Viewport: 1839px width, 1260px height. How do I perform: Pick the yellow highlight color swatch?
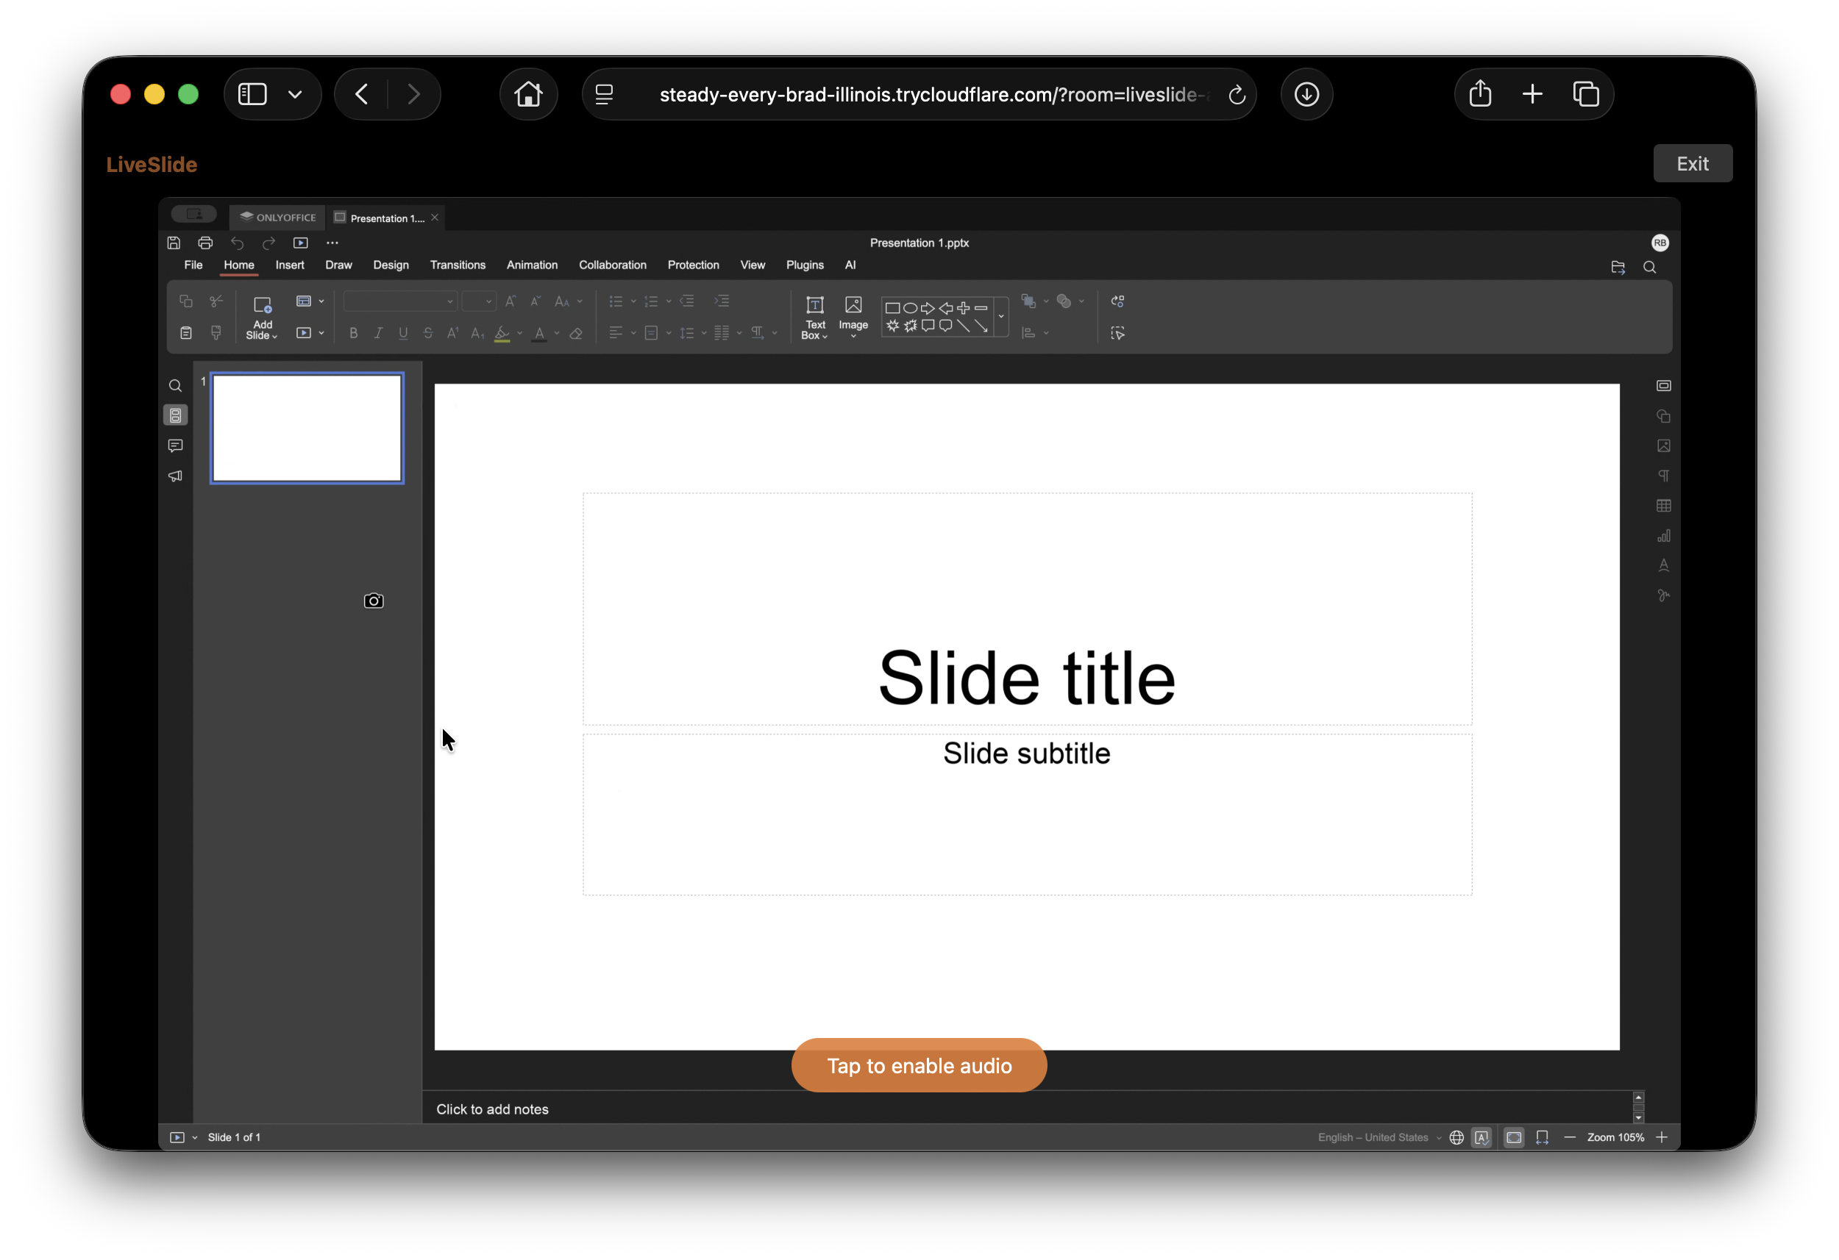coord(504,341)
